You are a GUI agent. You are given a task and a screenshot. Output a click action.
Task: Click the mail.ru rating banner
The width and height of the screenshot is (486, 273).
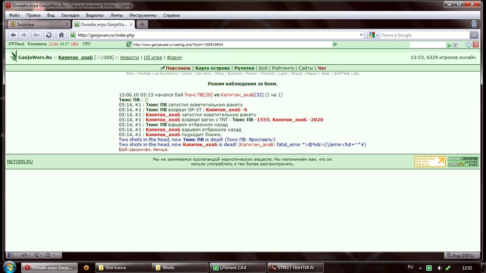tap(463, 162)
